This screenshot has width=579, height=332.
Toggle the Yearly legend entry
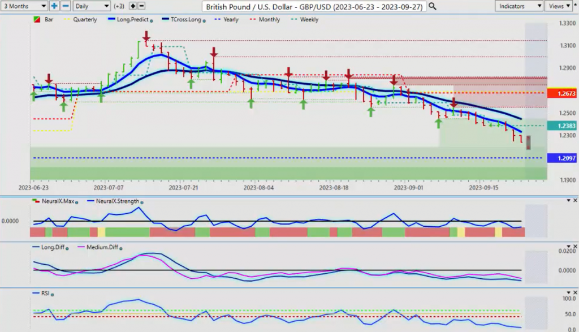(226, 20)
